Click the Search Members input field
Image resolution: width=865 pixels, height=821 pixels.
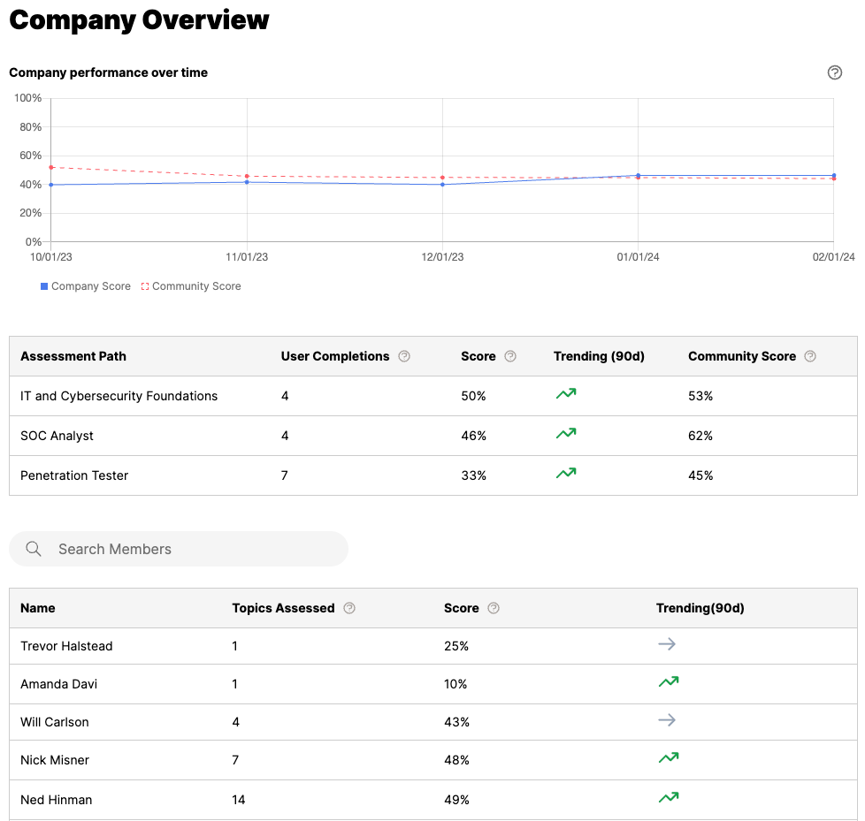click(195, 549)
